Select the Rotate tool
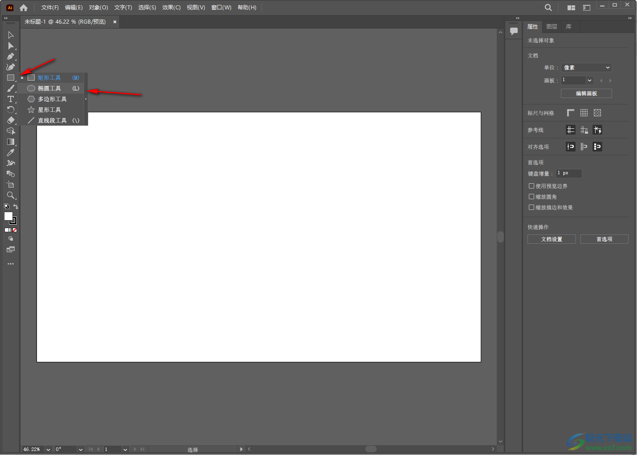The image size is (637, 455). pos(11,110)
